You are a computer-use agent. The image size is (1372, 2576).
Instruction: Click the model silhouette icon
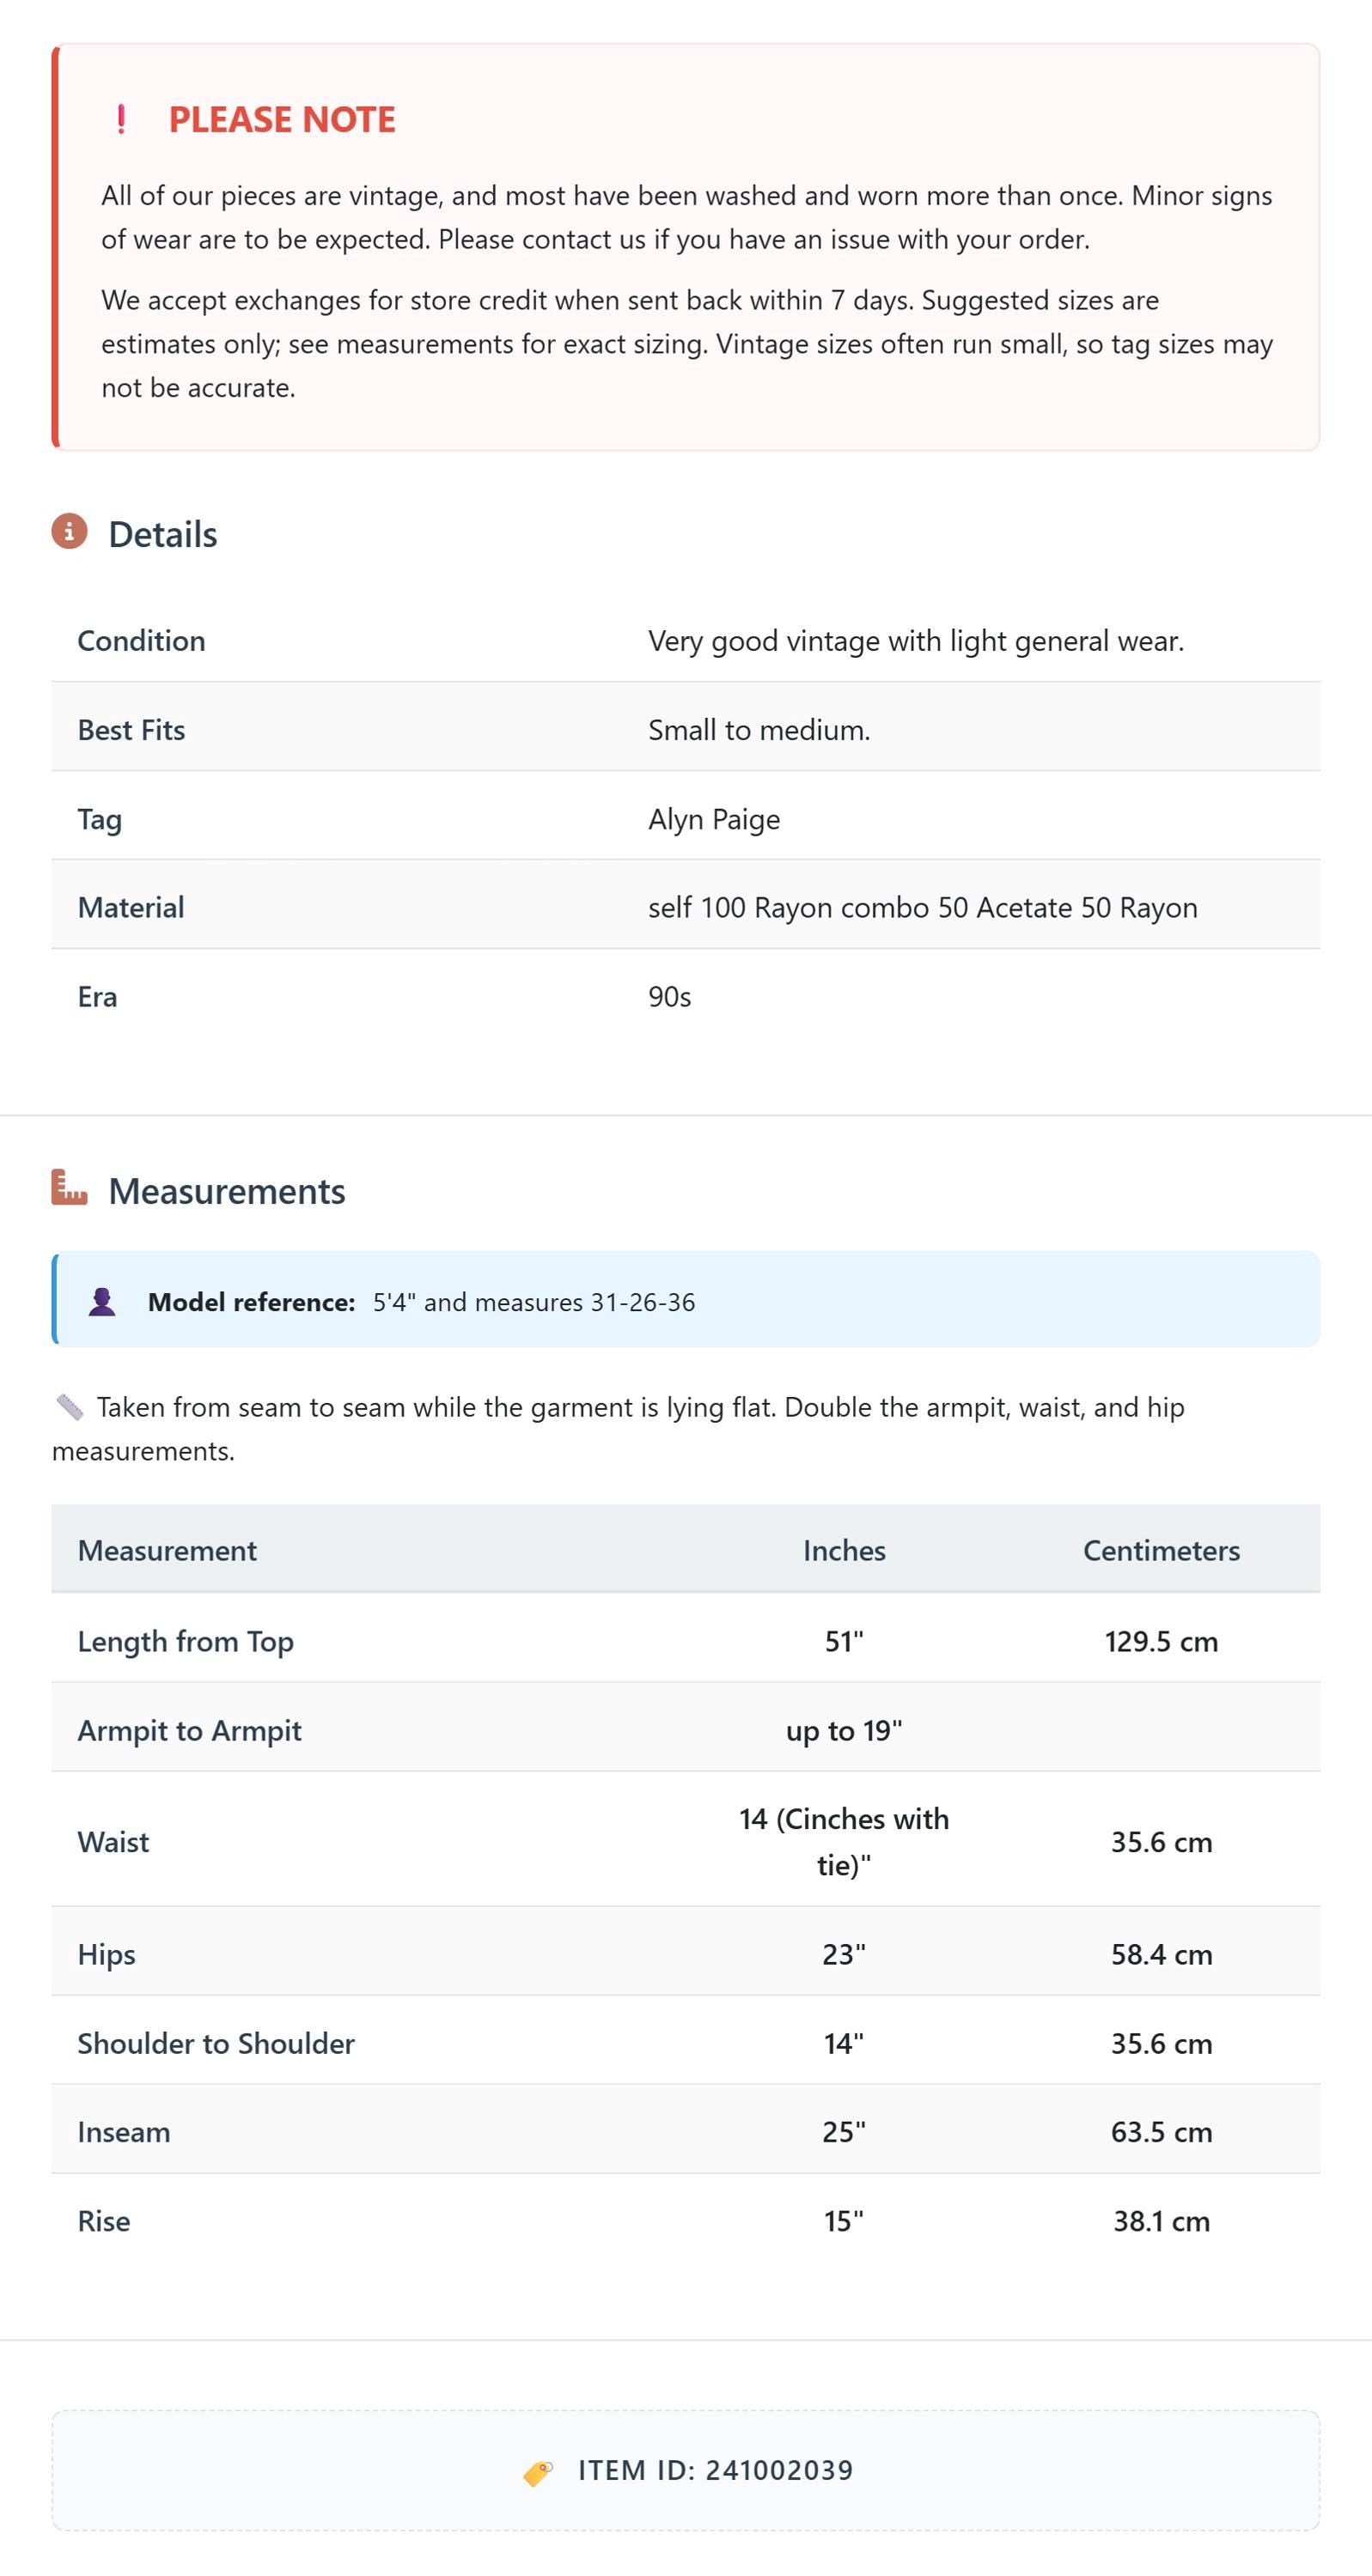tap(102, 1301)
